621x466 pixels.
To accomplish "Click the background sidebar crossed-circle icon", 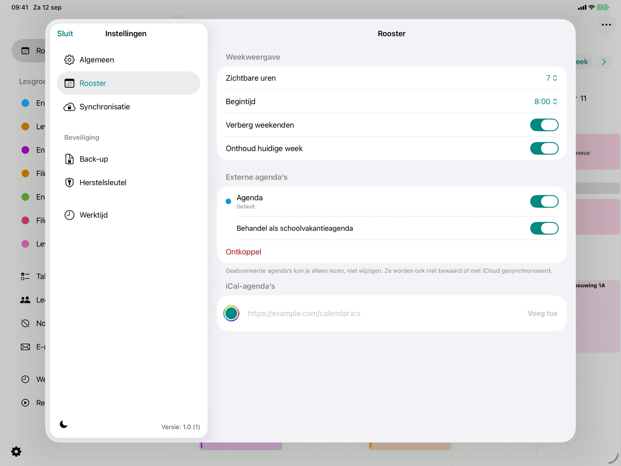I will coord(25,323).
